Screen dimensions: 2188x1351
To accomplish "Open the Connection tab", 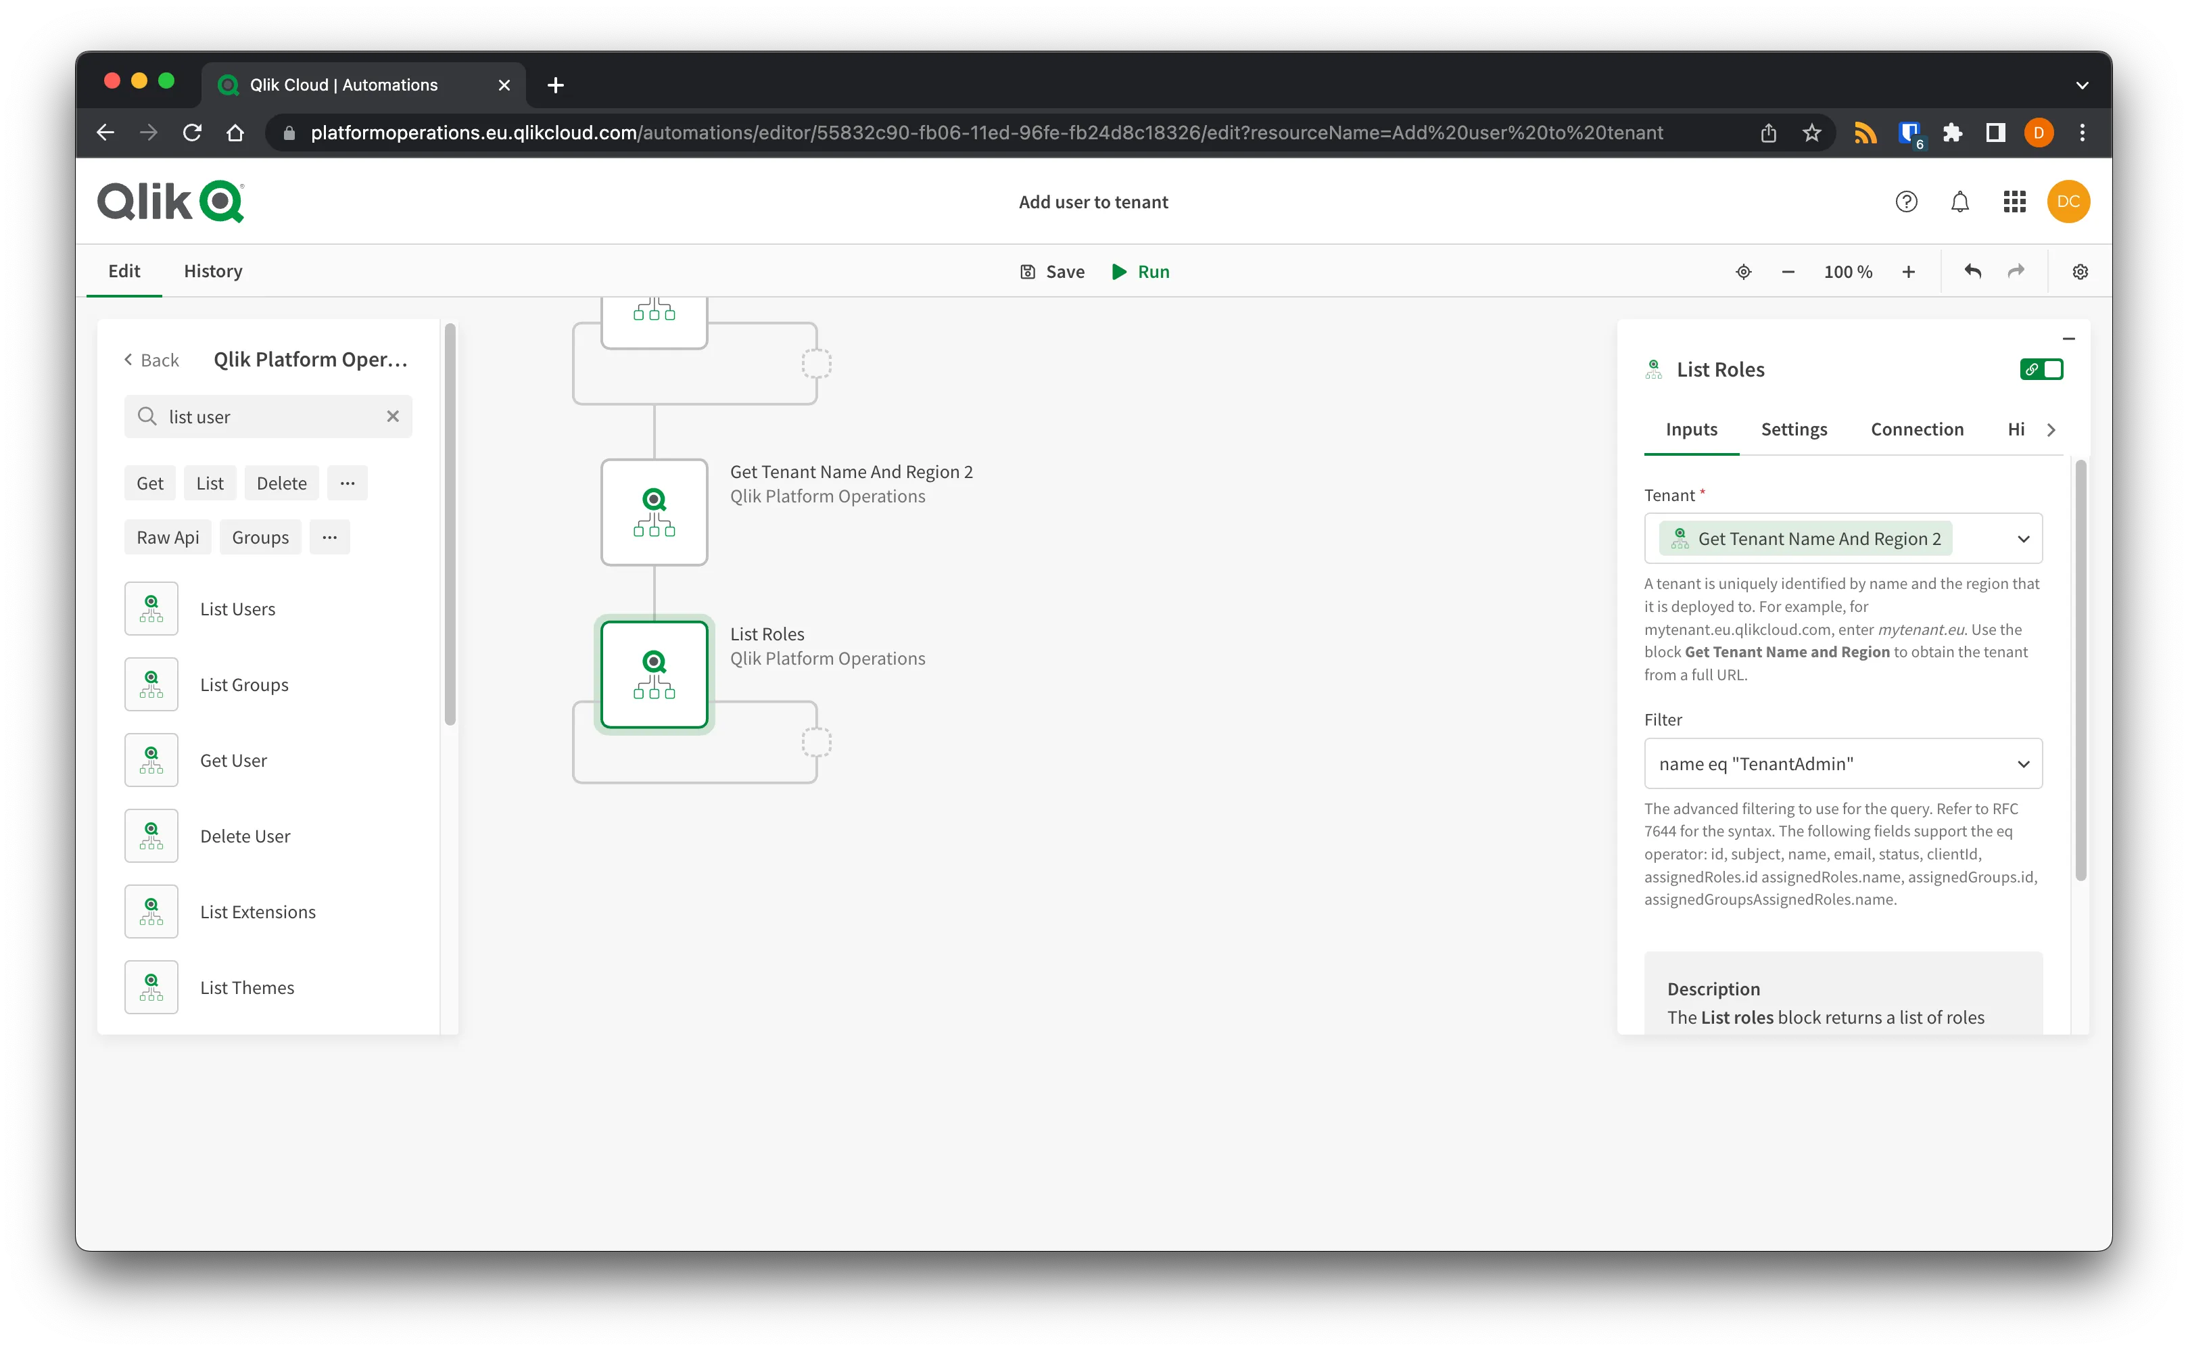I will pos(1916,430).
